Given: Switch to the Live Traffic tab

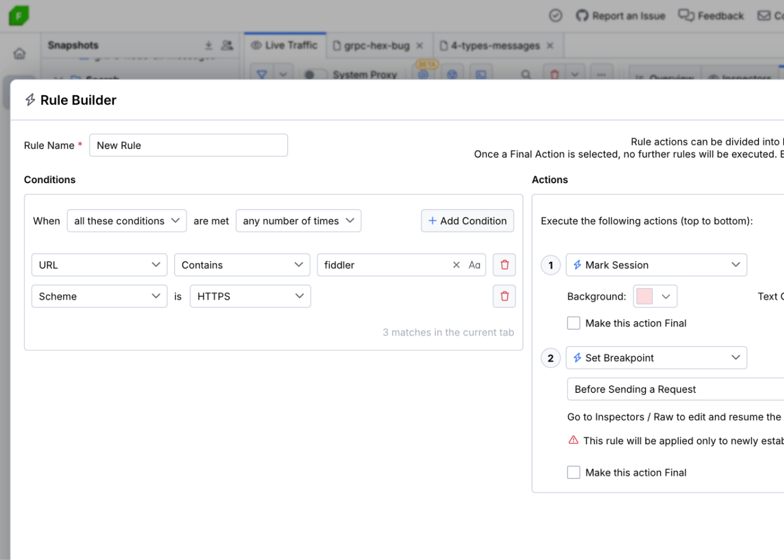Looking at the screenshot, I should (285, 45).
